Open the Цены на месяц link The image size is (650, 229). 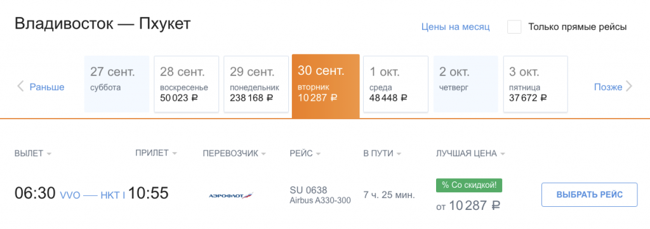[x=456, y=27]
